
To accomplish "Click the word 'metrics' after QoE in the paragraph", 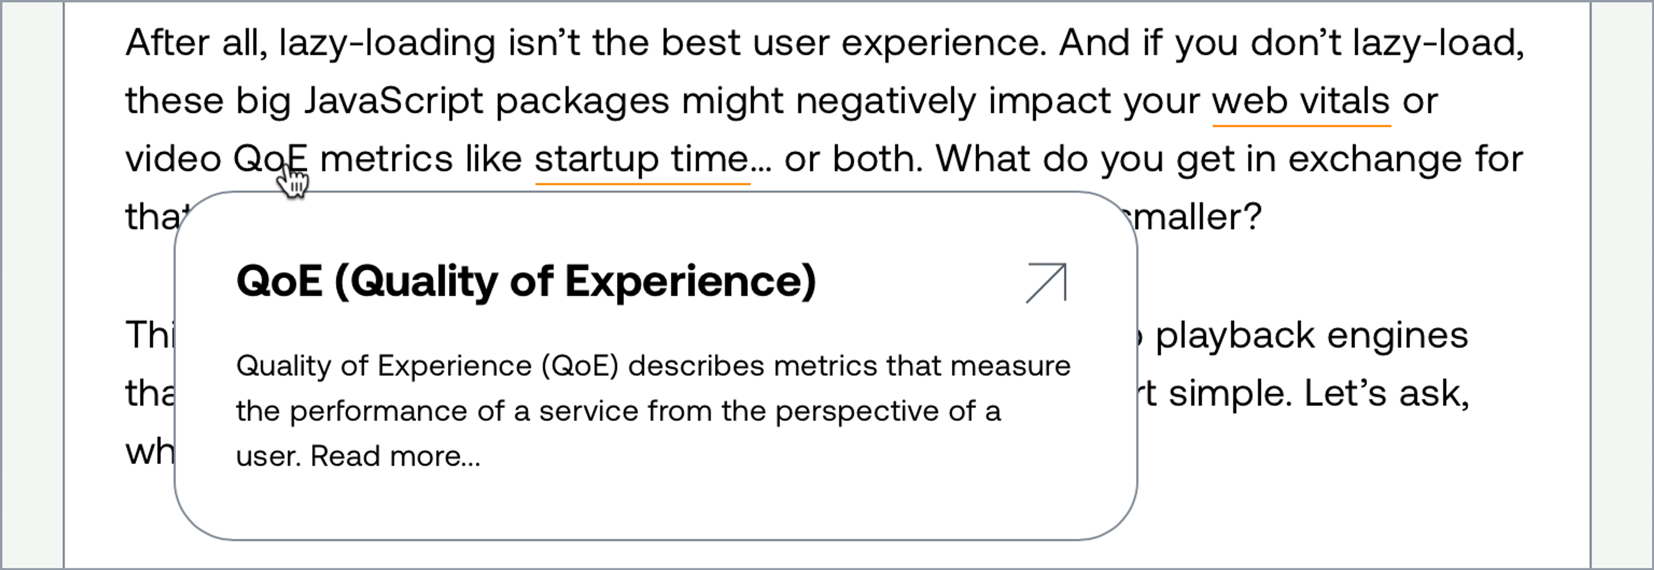I will pos(386,159).
